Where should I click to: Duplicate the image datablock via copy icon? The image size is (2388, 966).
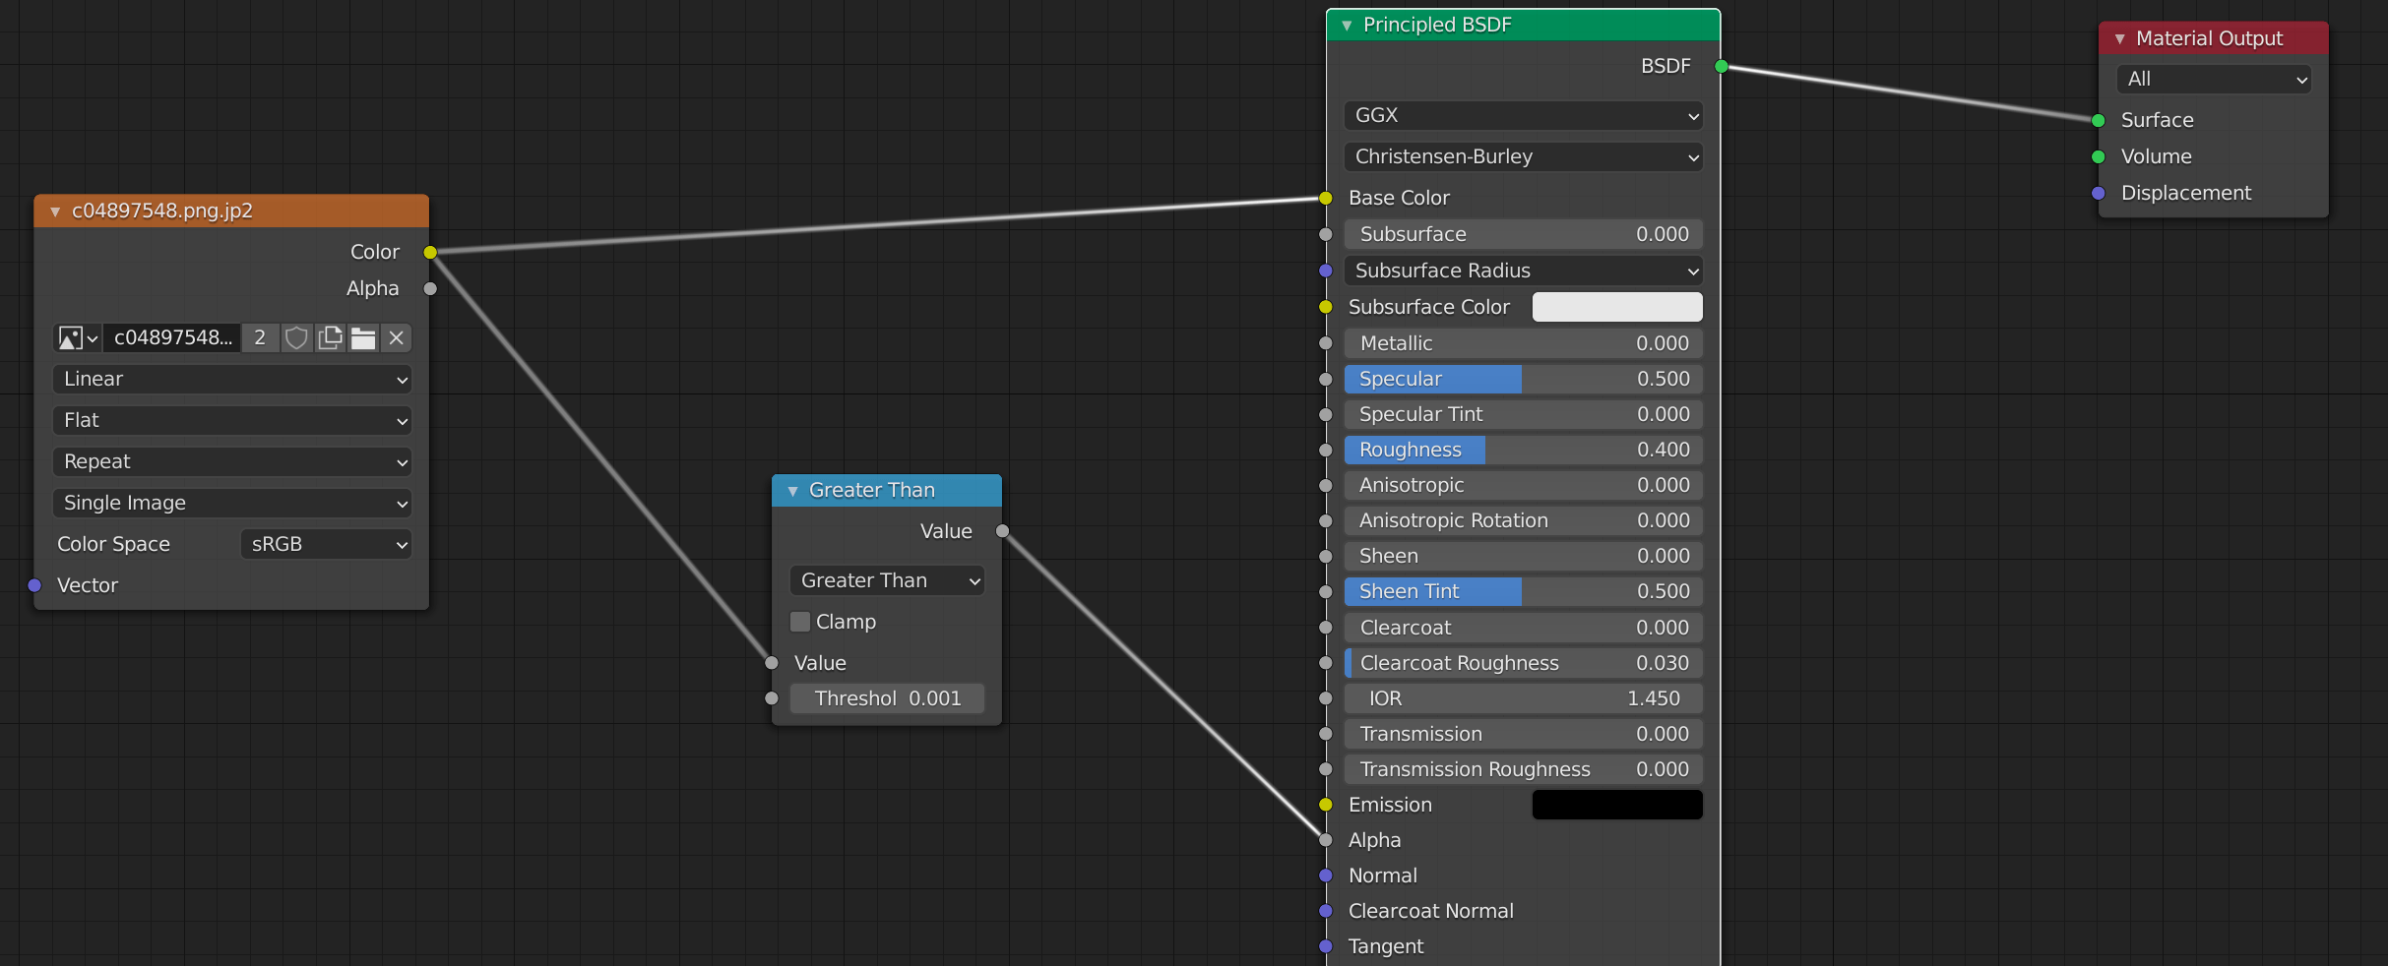(x=330, y=337)
